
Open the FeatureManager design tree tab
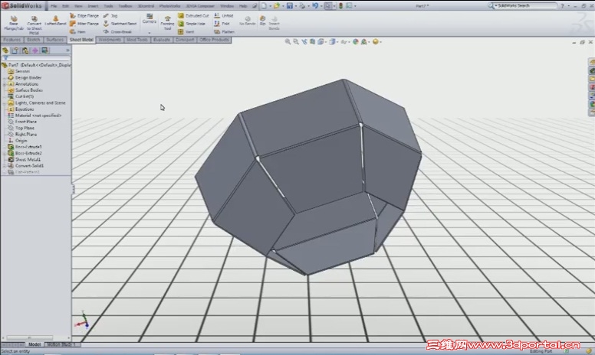5,50
